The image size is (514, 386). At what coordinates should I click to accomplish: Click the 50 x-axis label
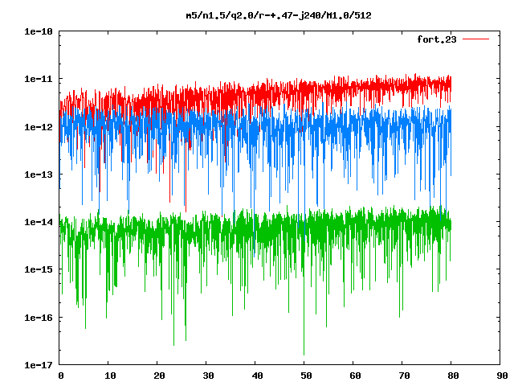click(306, 376)
